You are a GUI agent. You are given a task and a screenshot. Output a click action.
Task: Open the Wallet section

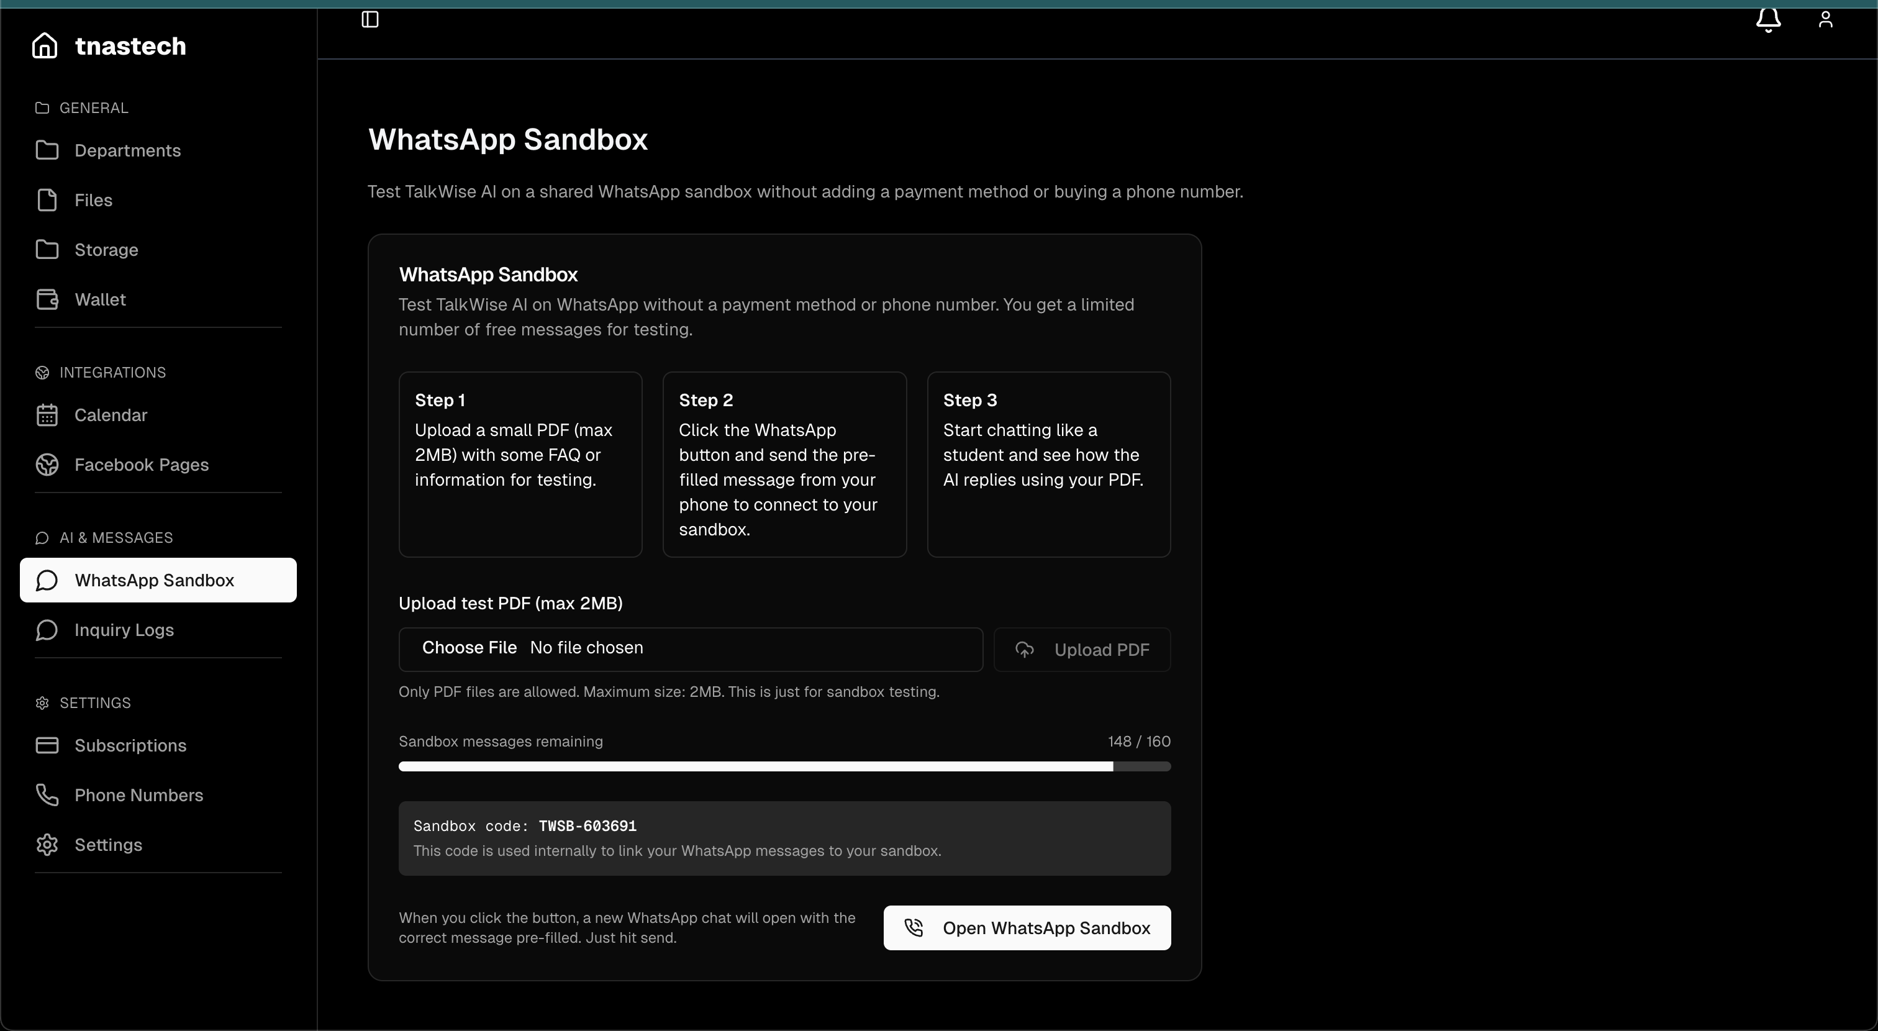tap(101, 299)
